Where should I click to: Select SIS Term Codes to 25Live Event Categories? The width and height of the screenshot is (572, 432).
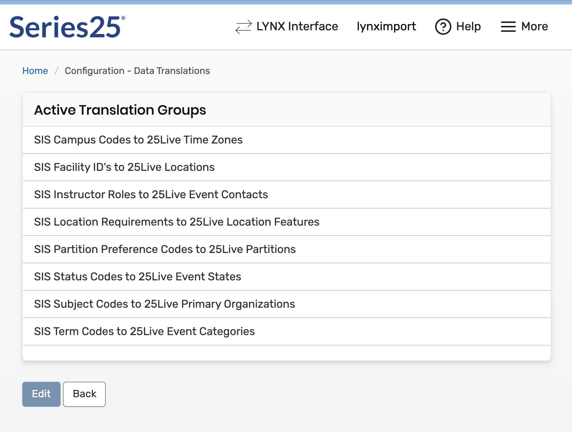coord(287,331)
